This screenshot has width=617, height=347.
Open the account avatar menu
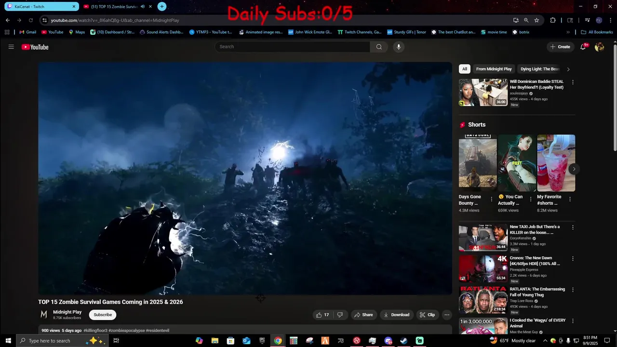599,47
